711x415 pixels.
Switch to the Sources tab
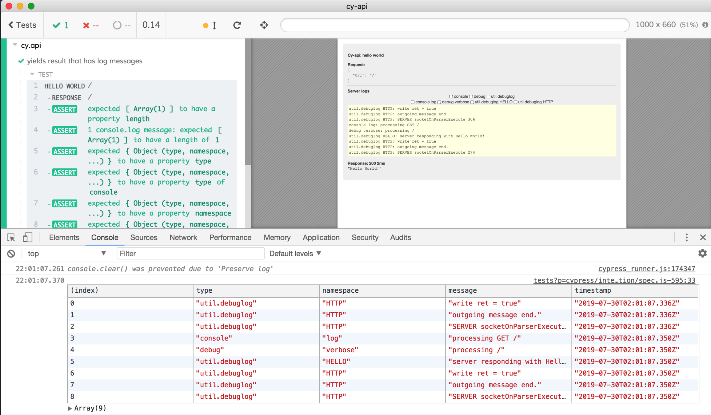coord(144,238)
